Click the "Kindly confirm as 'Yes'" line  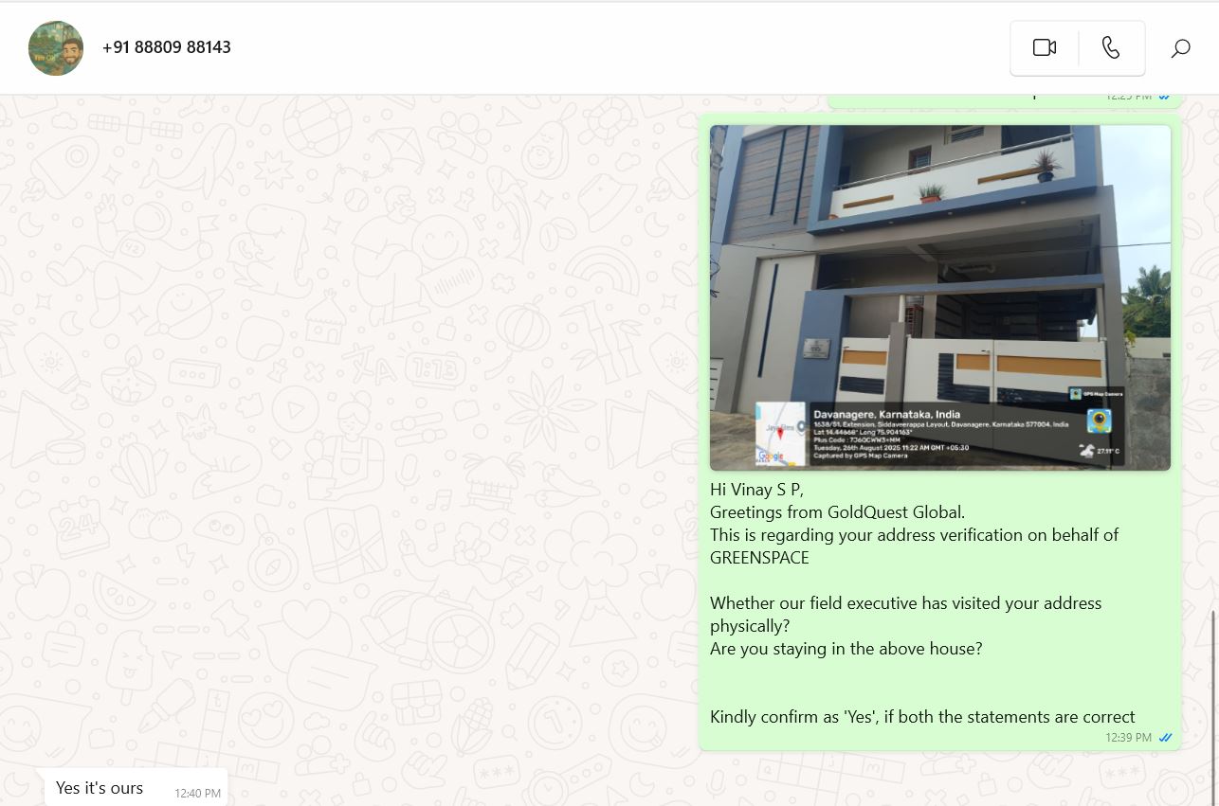pos(922,717)
